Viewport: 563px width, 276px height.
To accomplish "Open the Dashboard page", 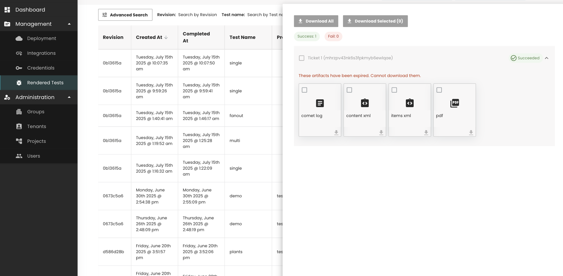I will (x=30, y=10).
